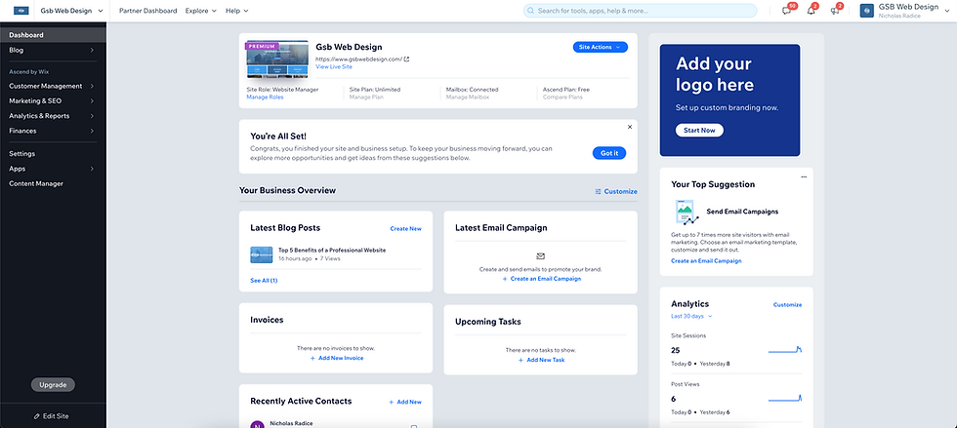Image resolution: width=957 pixels, height=428 pixels.
Task: Click the Manage Roles link
Action: tap(265, 97)
